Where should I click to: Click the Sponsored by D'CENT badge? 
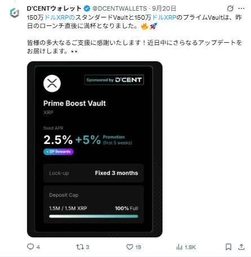(x=114, y=80)
